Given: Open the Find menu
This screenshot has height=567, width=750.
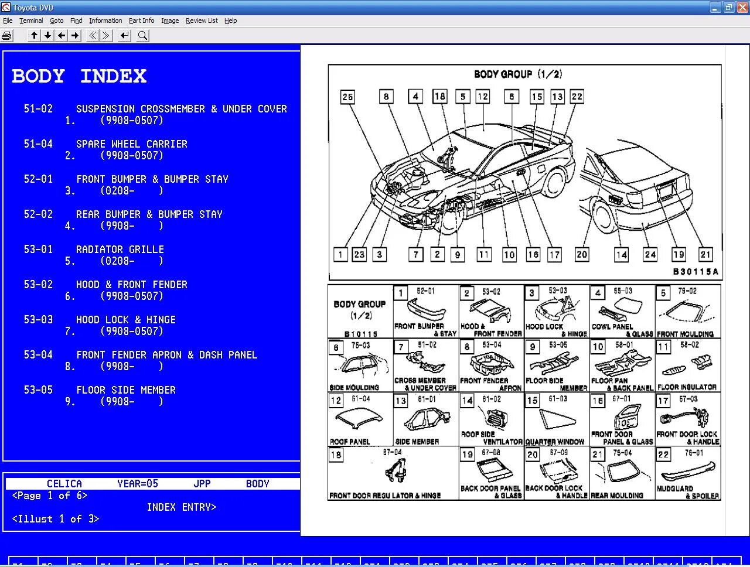Looking at the screenshot, I should (76, 21).
